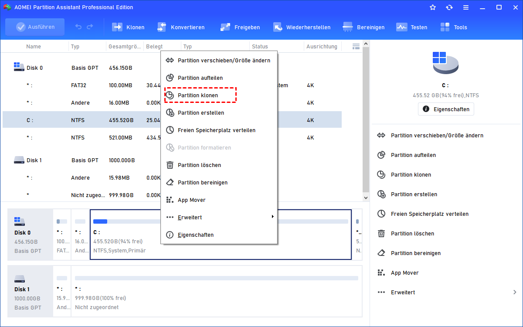Sort by the Ausrichtung column header

322,47
